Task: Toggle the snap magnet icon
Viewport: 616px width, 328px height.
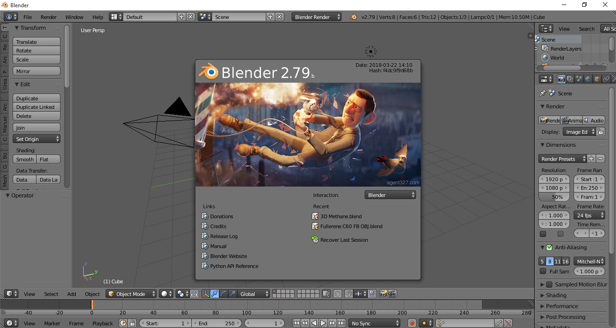Action: 349,294
